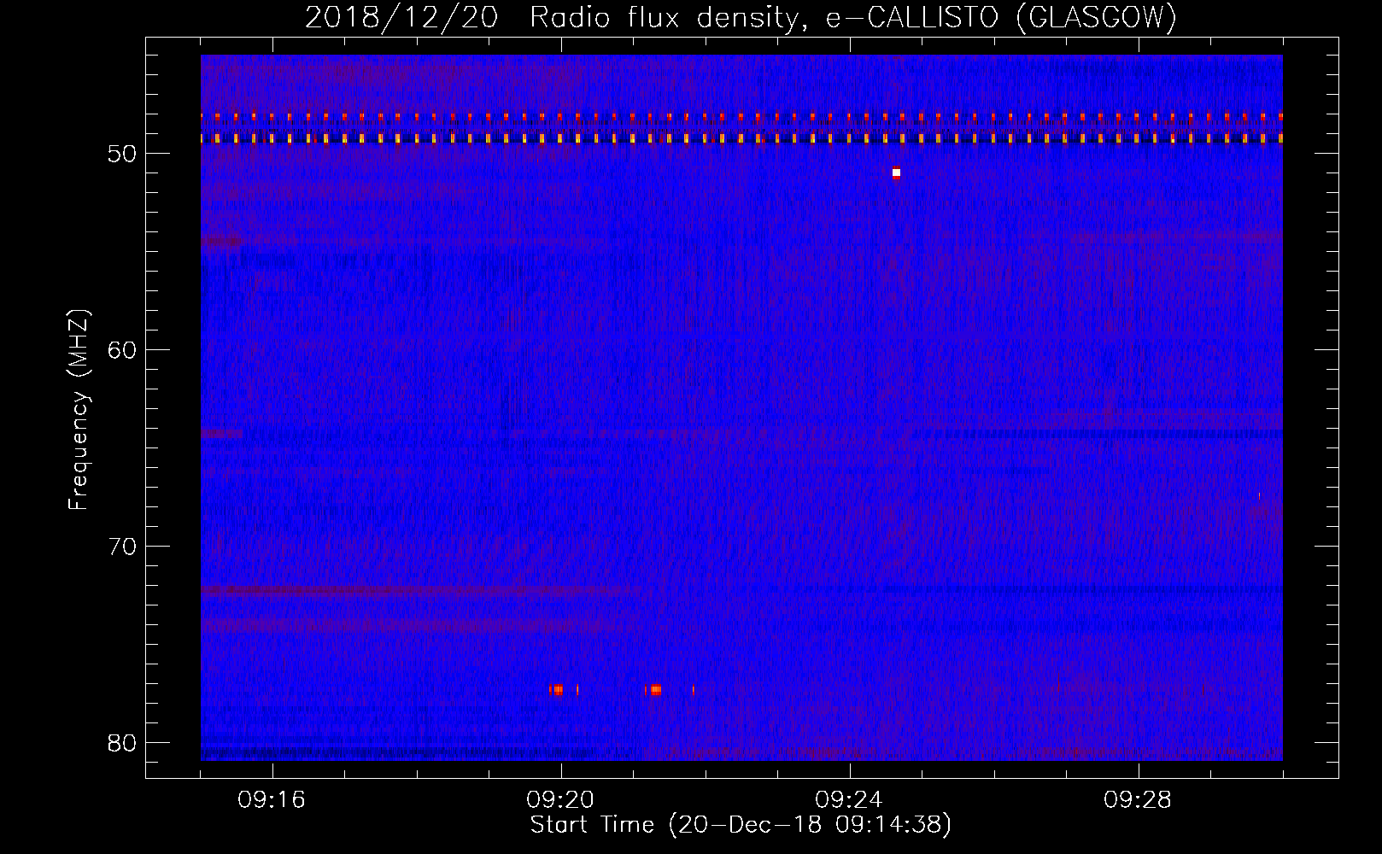Click the 70 MHz frequency tick label
The image size is (1382, 854).
(x=122, y=547)
